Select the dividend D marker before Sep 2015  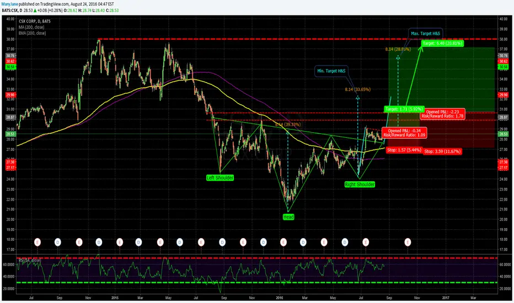click(x=222, y=242)
